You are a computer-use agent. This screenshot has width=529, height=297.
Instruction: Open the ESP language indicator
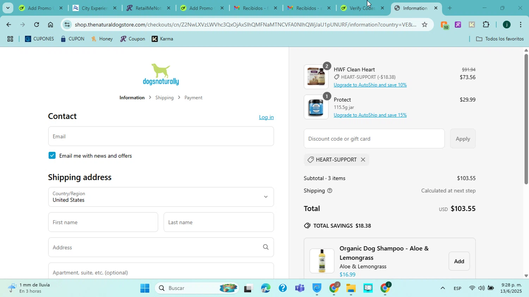[457, 288]
